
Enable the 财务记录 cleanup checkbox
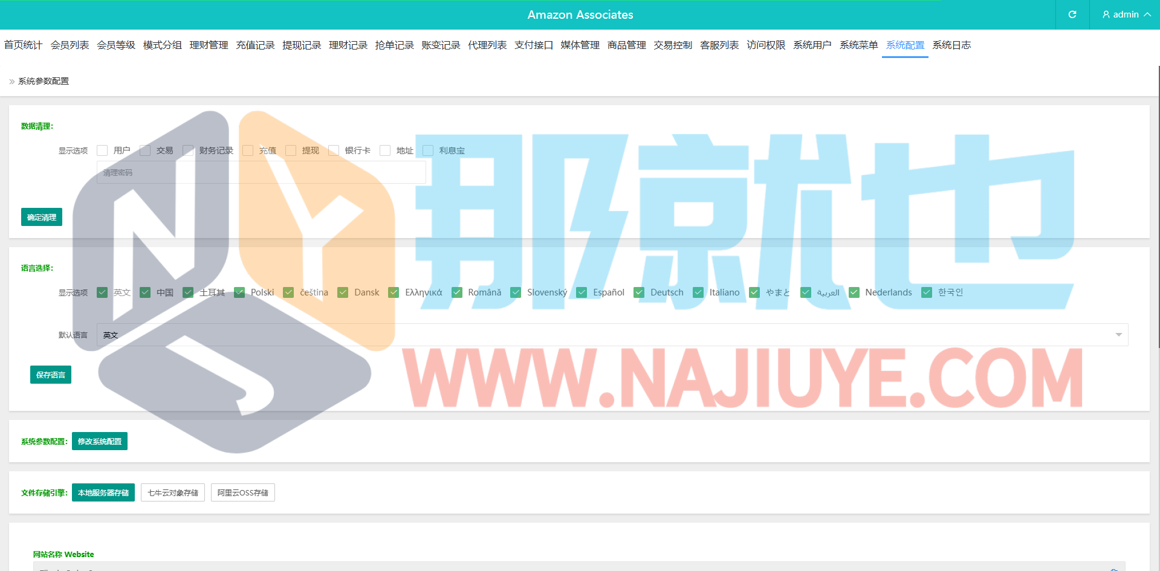point(188,150)
